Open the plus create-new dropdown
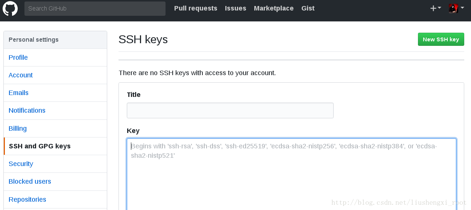Image resolution: width=471 pixels, height=210 pixels. click(436, 8)
